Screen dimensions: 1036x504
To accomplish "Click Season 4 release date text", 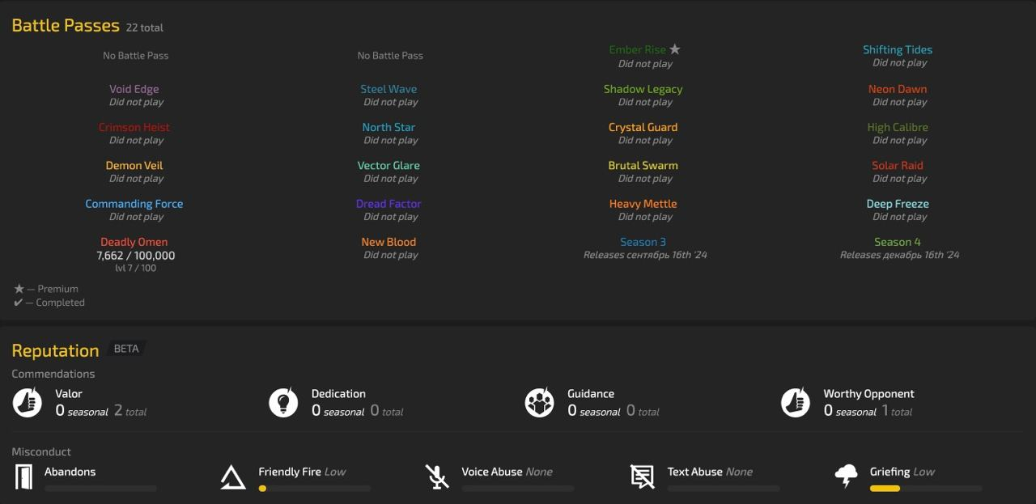I will (899, 255).
